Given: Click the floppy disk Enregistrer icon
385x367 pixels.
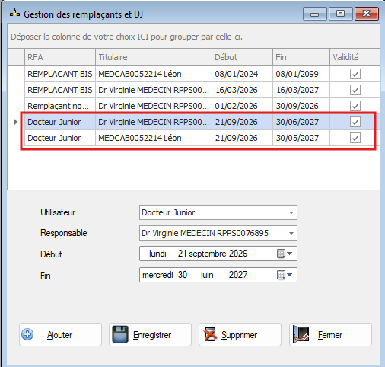Looking at the screenshot, I should [x=120, y=334].
